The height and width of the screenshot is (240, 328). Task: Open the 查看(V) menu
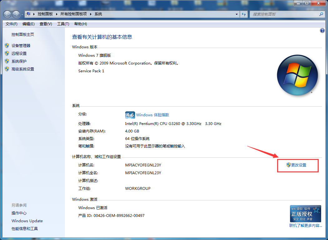(x=46, y=24)
